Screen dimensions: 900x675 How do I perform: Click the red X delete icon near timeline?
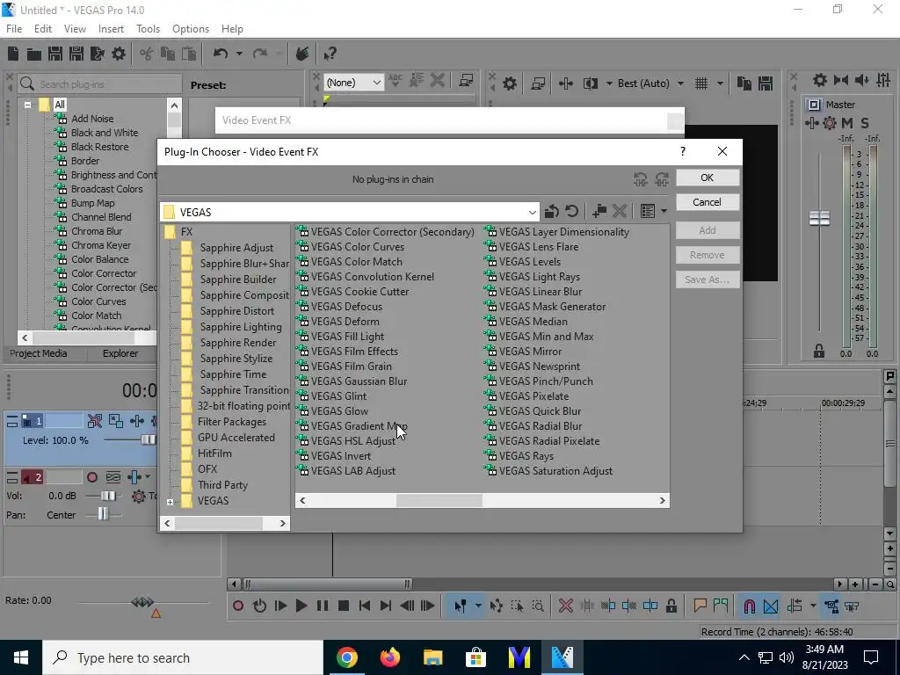565,606
